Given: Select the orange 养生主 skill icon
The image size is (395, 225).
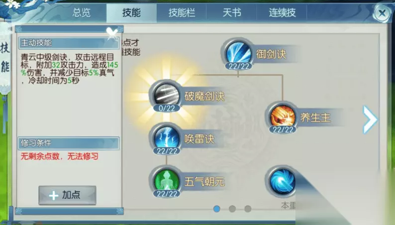Looking at the screenshot, I should [283, 117].
